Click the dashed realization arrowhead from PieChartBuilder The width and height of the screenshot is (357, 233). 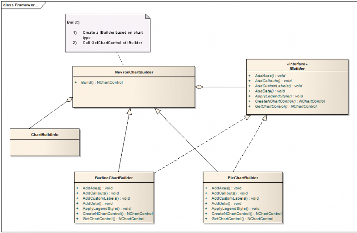click(266, 118)
